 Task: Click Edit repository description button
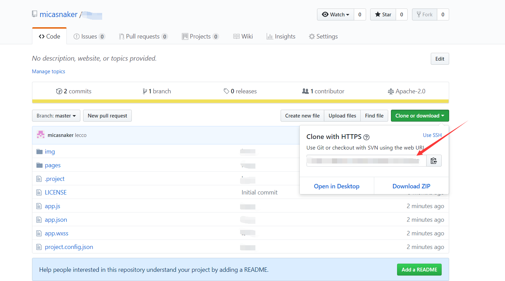(440, 59)
